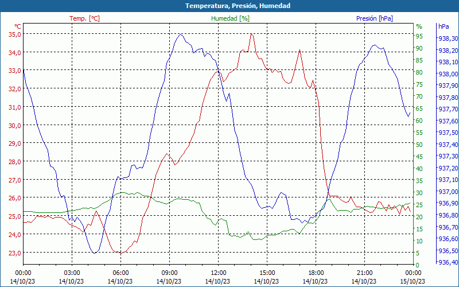Viewport: 459px width, 287px height.
Task: Select the green 'Humedad [%]' legend label
Action: 231,18
